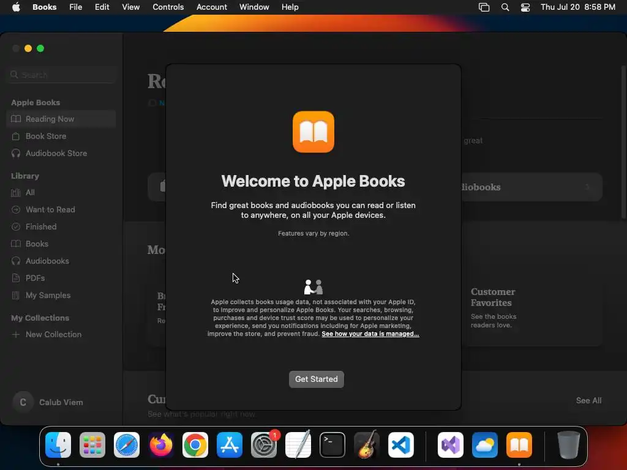Open the Account menu
This screenshot has height=470, width=627.
(x=211, y=7)
